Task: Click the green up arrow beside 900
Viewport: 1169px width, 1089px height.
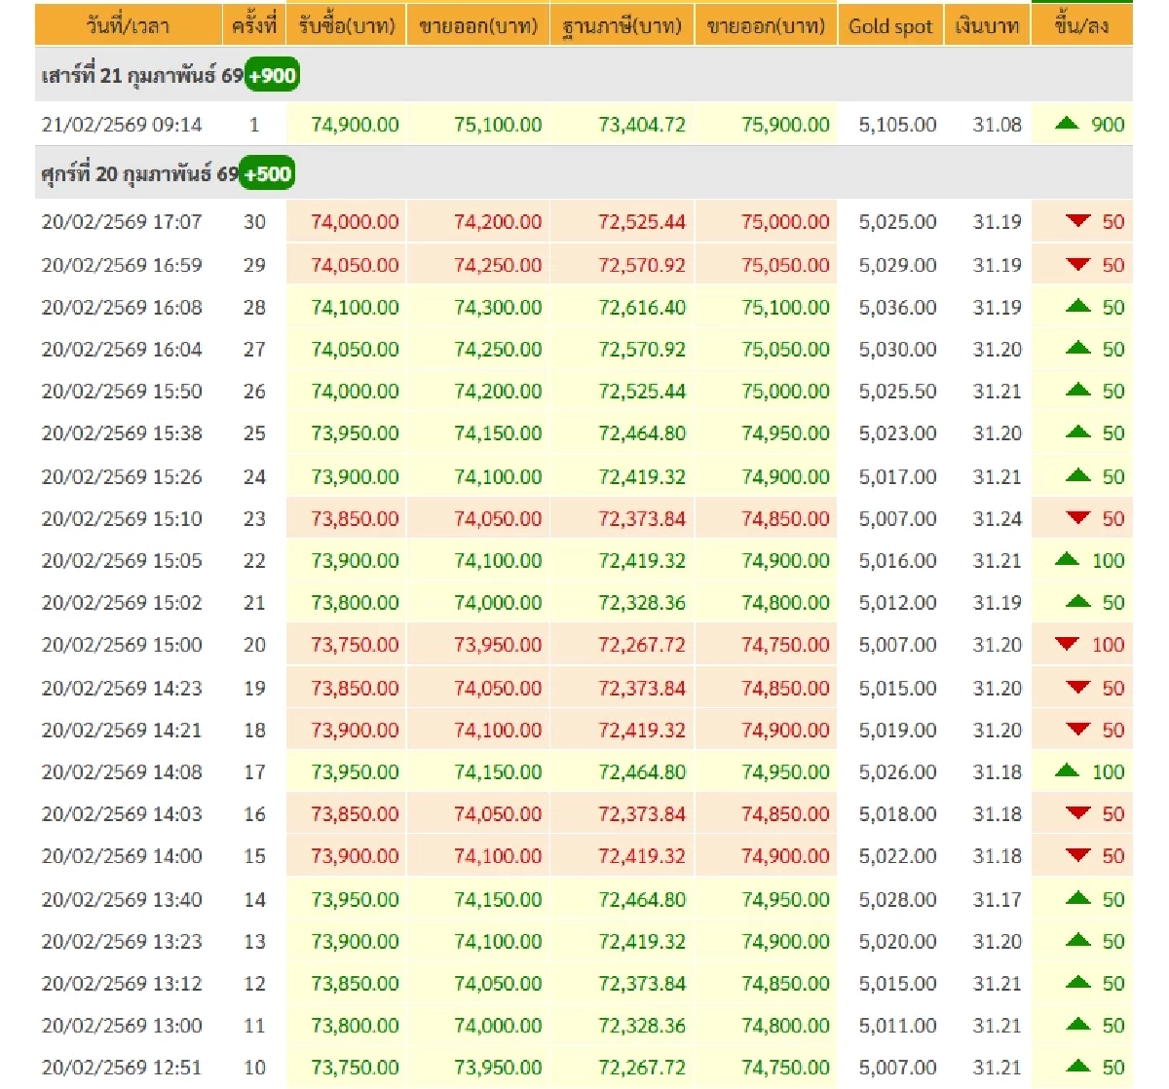Action: tap(1068, 124)
